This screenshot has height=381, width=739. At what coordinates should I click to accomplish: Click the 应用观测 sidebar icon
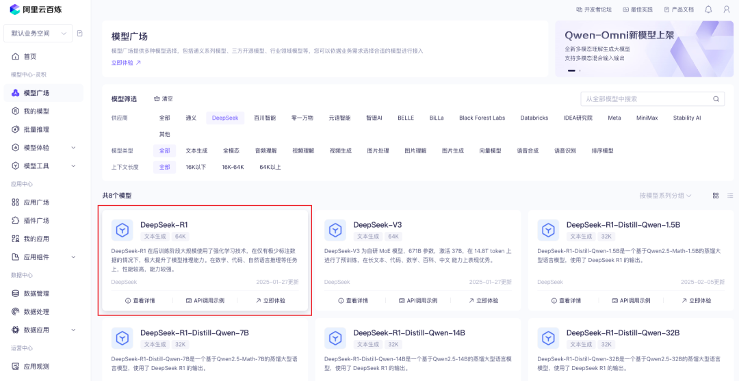pyautogui.click(x=15, y=367)
